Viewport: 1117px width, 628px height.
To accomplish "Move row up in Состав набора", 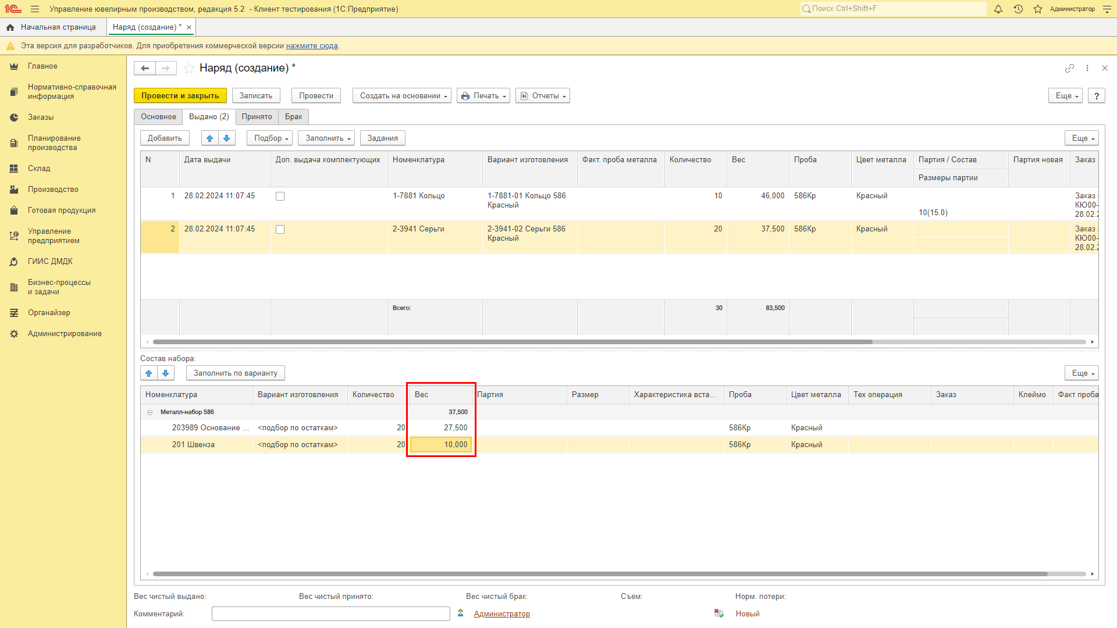I will (149, 373).
